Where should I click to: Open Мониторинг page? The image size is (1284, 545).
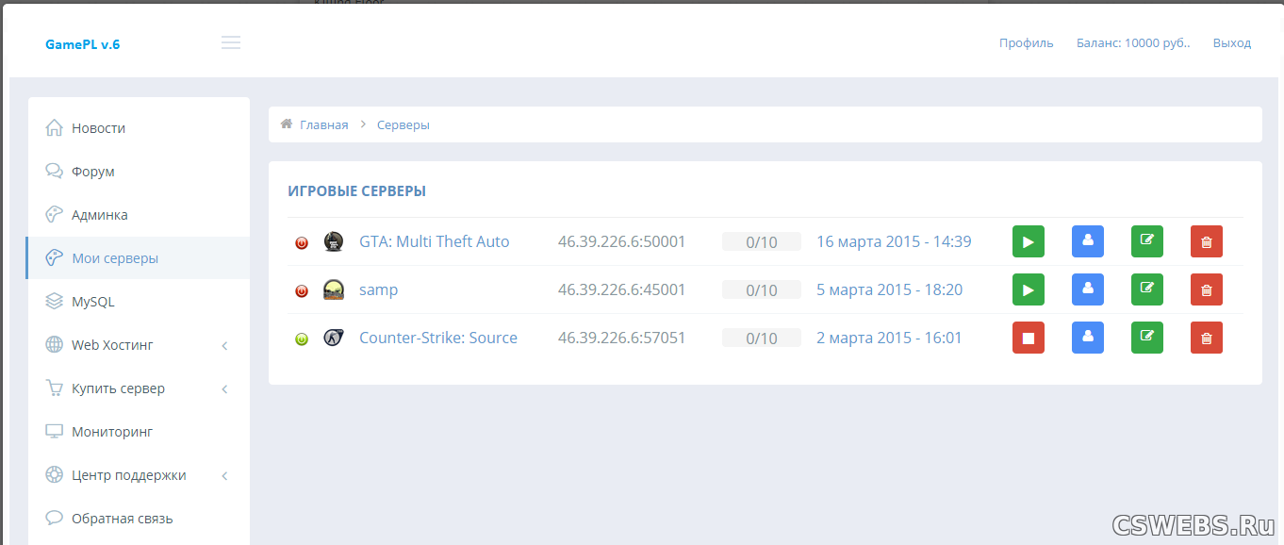tap(139, 432)
